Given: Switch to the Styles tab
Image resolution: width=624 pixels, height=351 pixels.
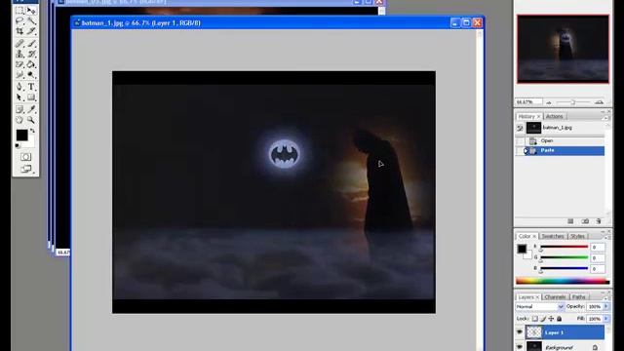Looking at the screenshot, I should pyautogui.click(x=577, y=236).
